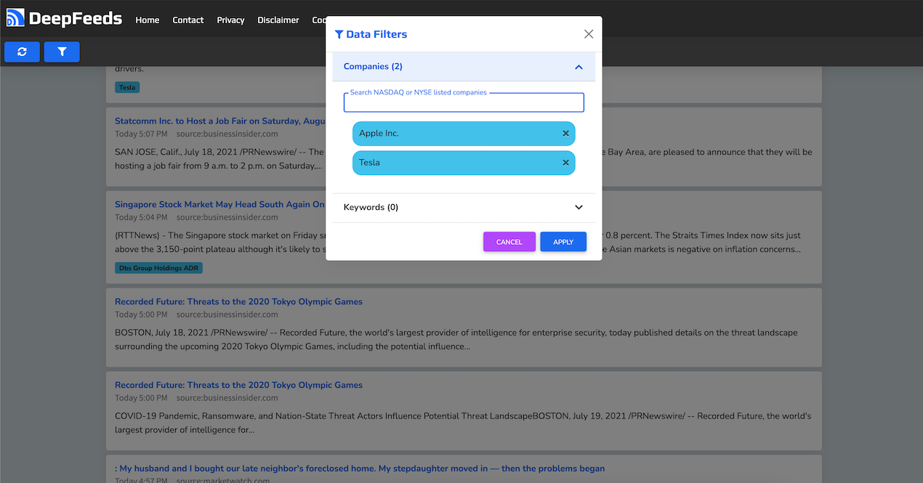This screenshot has width=923, height=483.
Task: Open the foreclosed home stepdaughter article
Action: [x=360, y=469]
